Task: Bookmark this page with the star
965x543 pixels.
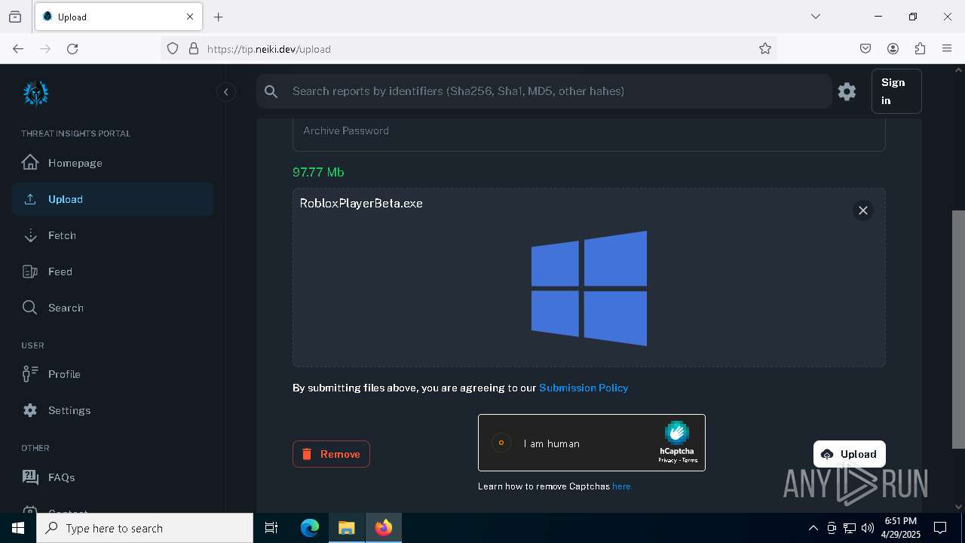Action: (765, 48)
